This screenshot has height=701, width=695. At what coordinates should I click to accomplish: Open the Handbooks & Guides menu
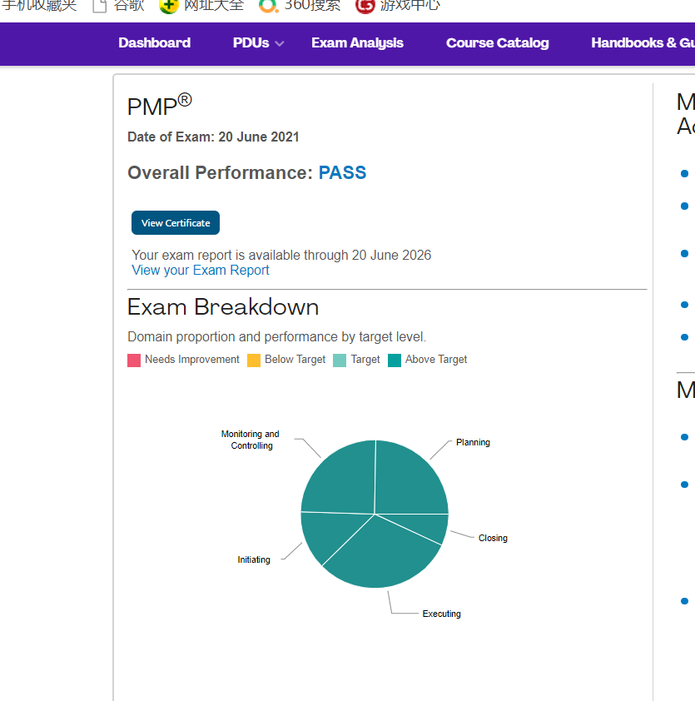(x=642, y=43)
